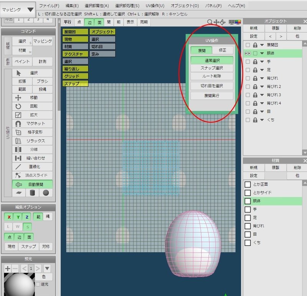Remove a light with the minus icon
The image size is (307, 296).
pyautogui.click(x=15, y=268)
